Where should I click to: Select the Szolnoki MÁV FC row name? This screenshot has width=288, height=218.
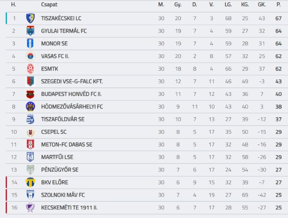pos(63,195)
